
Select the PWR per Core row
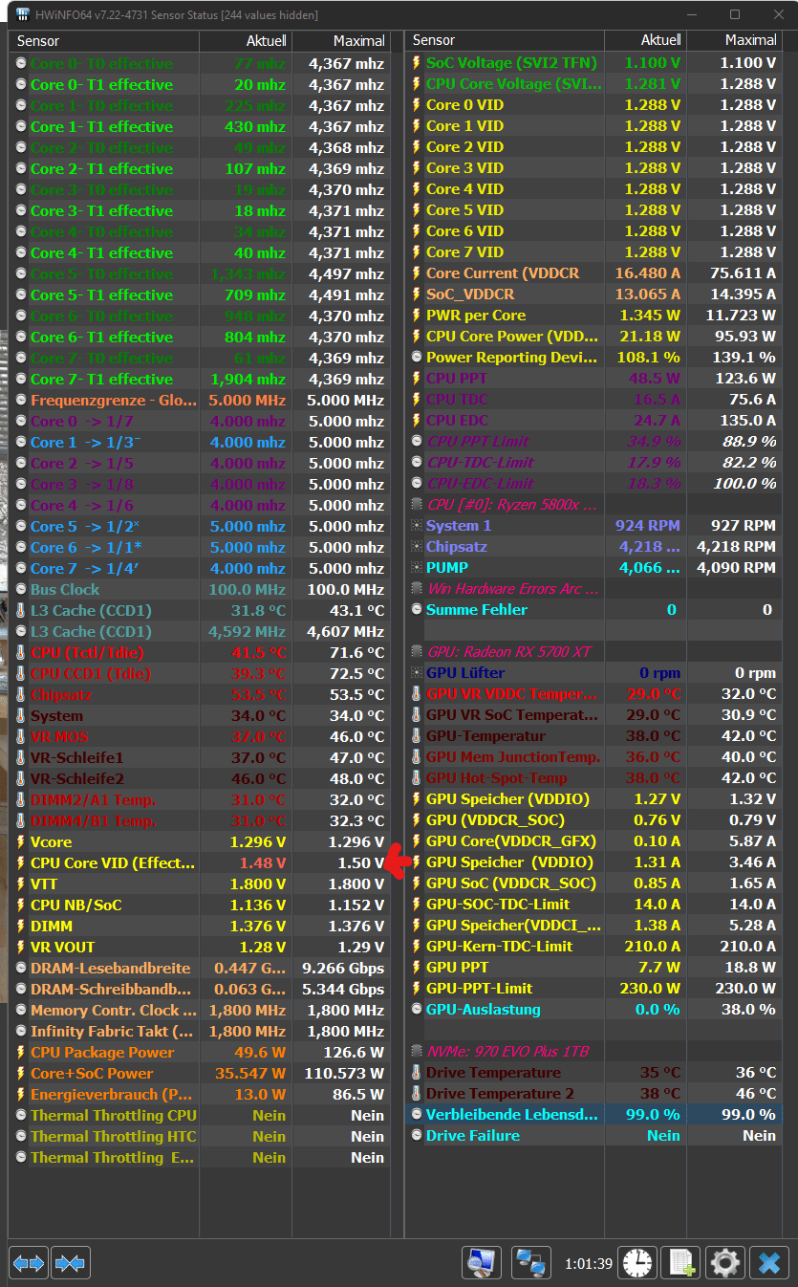[x=593, y=316]
